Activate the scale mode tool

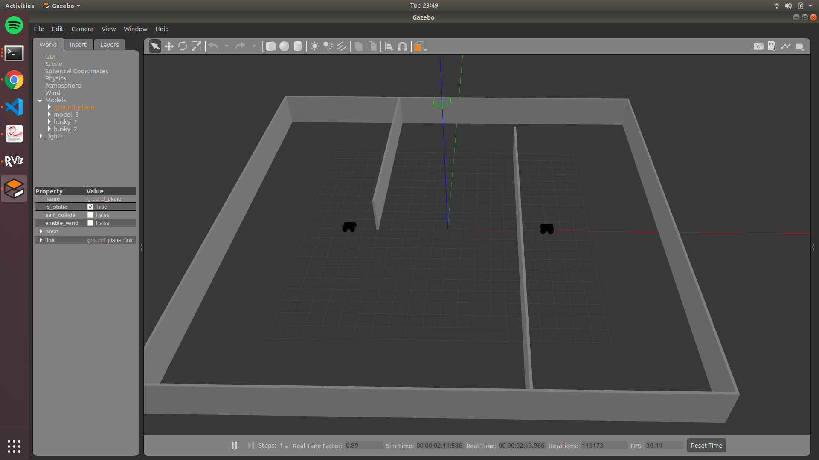(x=196, y=46)
